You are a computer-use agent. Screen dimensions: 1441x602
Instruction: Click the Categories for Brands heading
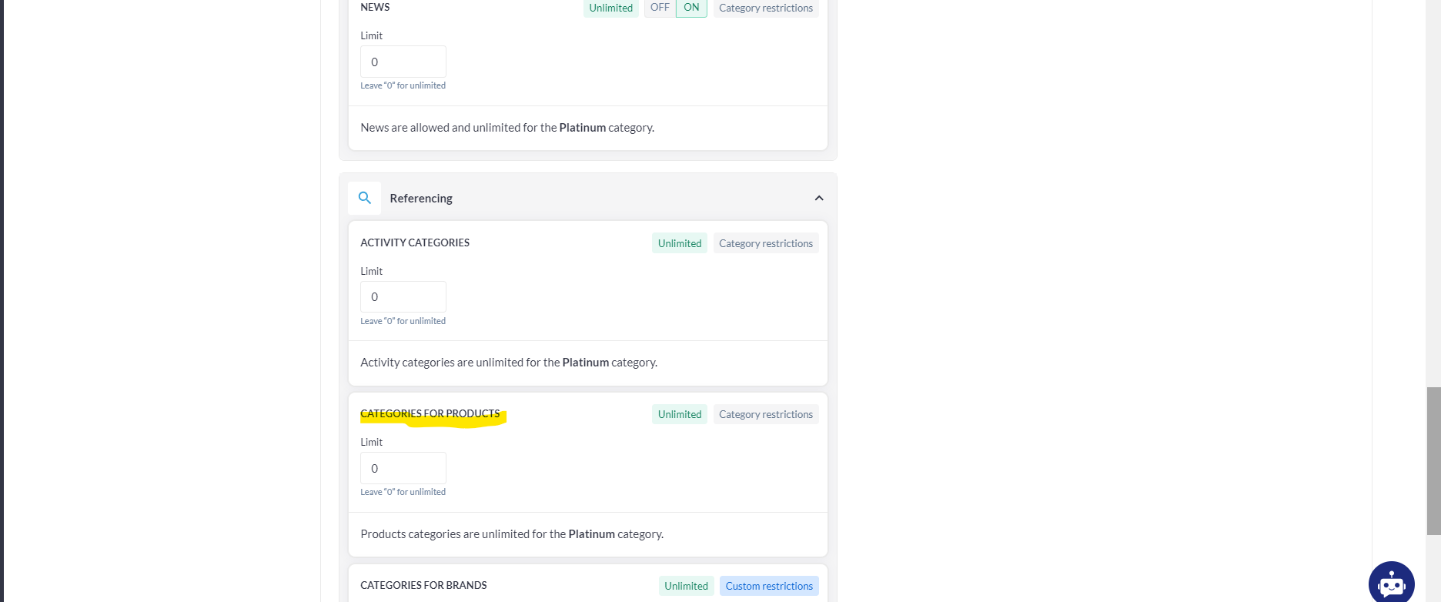(423, 585)
